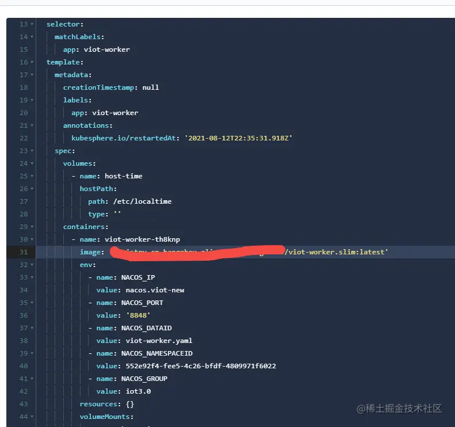Click the 'host-time' volume name
The width and height of the screenshot is (455, 427).
124,176
